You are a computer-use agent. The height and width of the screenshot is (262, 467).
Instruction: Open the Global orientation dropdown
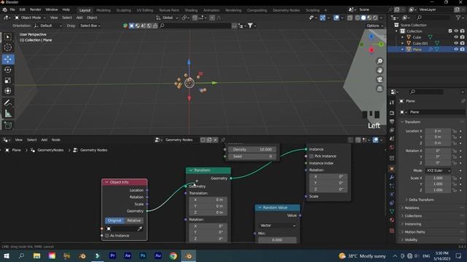coord(167,17)
